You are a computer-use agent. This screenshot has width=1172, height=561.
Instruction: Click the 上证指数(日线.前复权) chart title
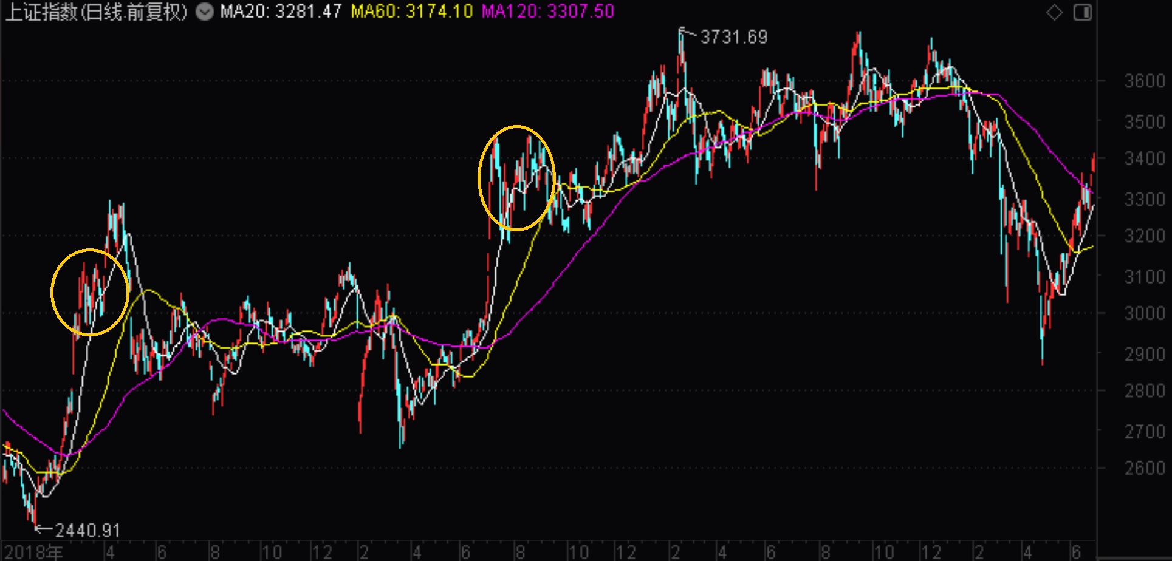click(x=96, y=12)
